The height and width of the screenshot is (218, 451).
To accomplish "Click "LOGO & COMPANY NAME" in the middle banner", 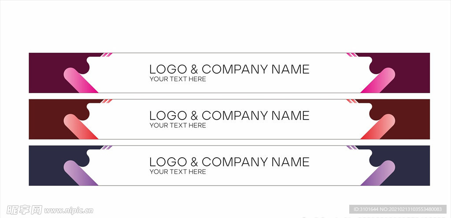I will 229,116.
